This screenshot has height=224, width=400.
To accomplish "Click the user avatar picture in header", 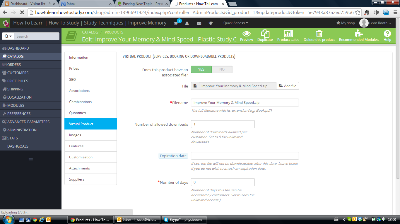I will [x=364, y=23].
